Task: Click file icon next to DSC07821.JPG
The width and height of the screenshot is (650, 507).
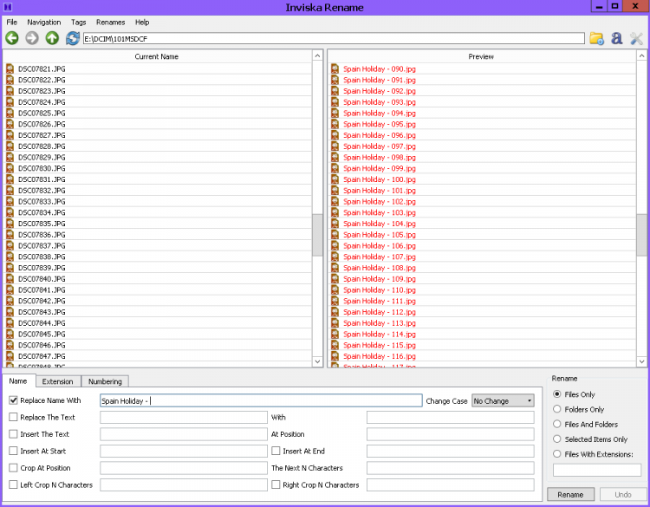Action: (x=10, y=68)
